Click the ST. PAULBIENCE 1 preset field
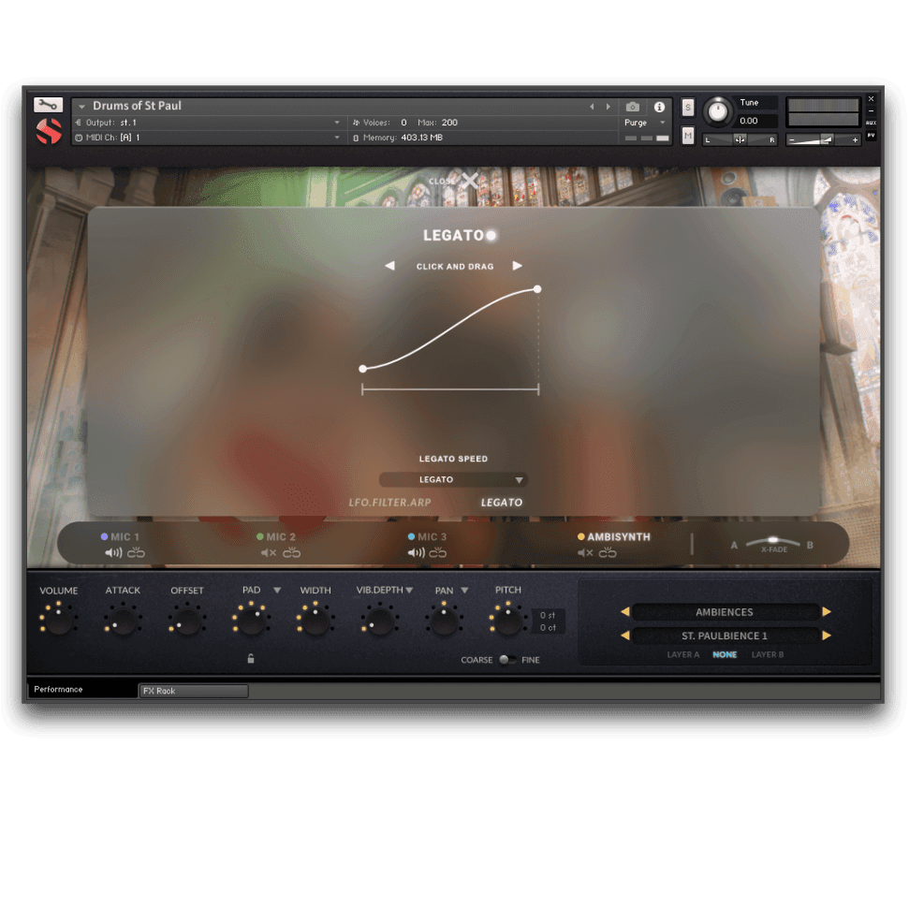 [725, 636]
